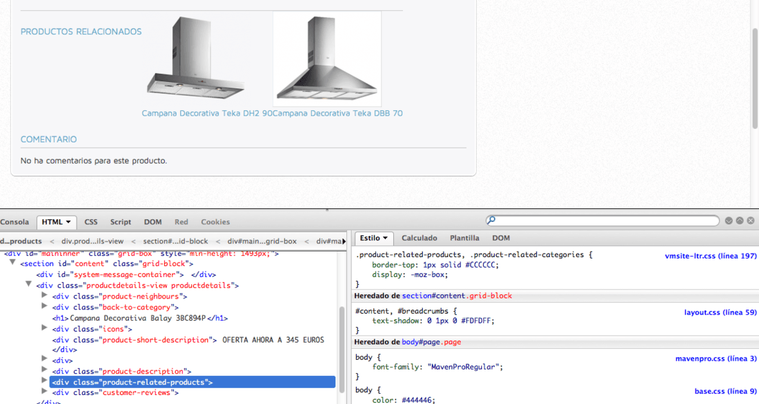
Task: Open the Red network tab
Action: coord(181,222)
